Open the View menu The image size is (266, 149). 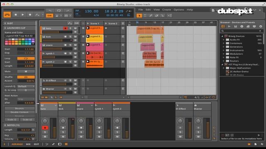[157, 10]
